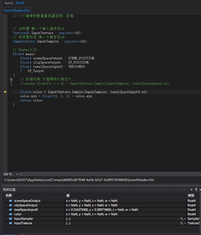Click the horizontal scrollbar left arrow
201x235 pixels.
click(x=21, y=174)
